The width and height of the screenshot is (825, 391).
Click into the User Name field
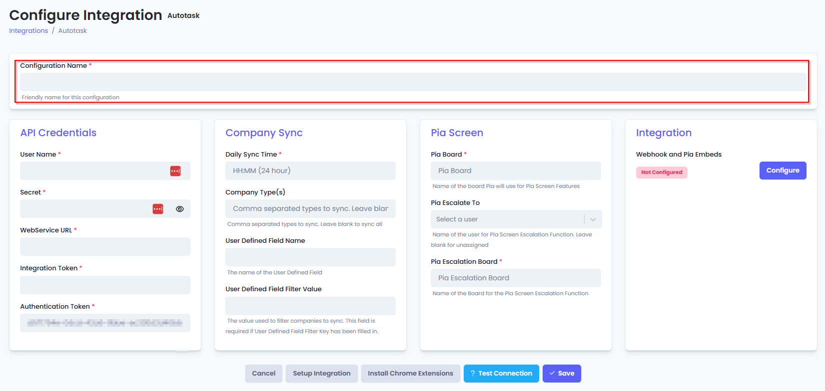[x=105, y=171]
